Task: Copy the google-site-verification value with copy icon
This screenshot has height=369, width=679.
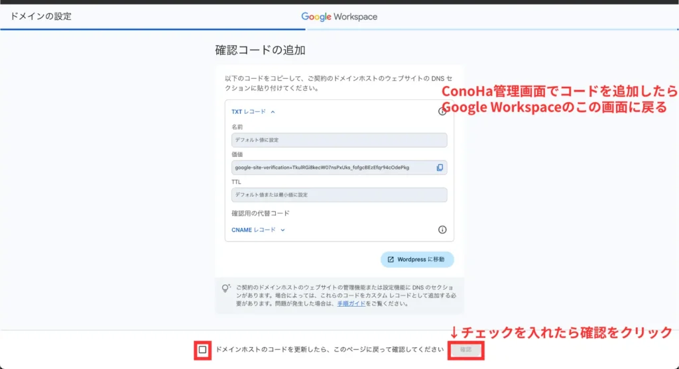Action: (440, 168)
